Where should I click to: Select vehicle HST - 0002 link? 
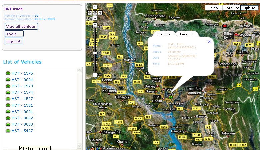pos(22,118)
